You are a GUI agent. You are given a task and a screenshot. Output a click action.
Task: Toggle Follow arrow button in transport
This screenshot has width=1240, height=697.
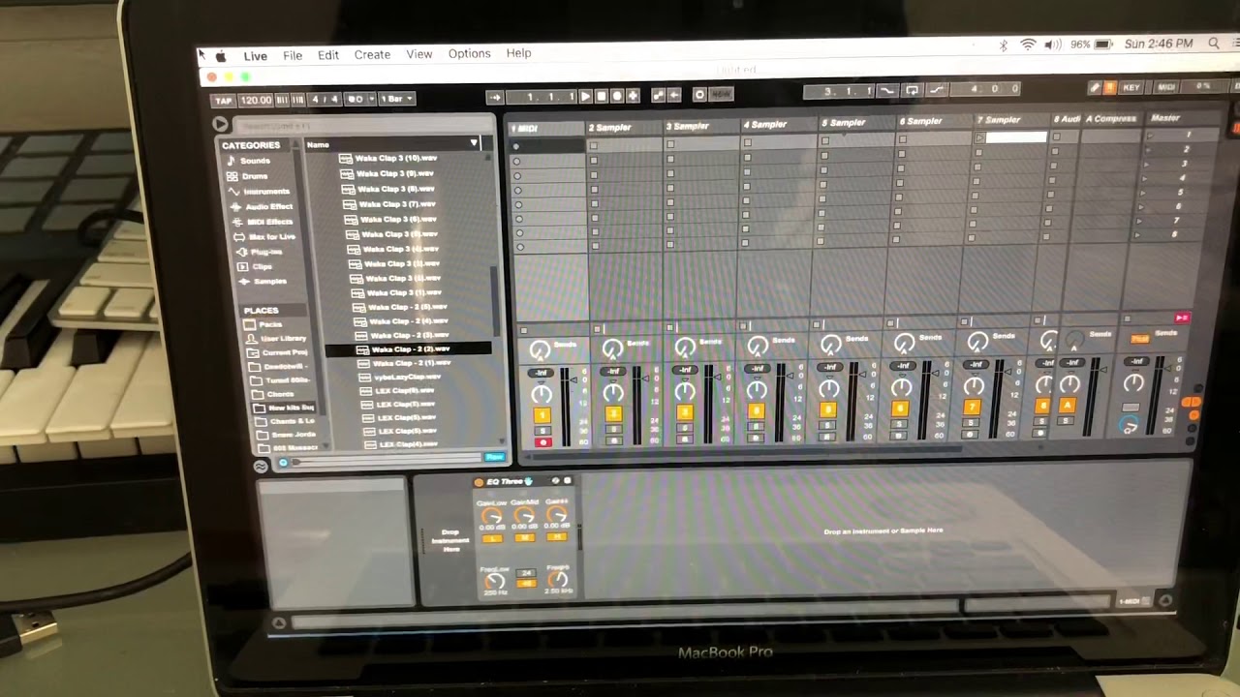[495, 97]
